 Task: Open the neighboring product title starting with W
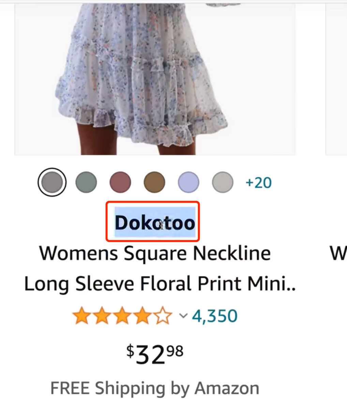[338, 253]
